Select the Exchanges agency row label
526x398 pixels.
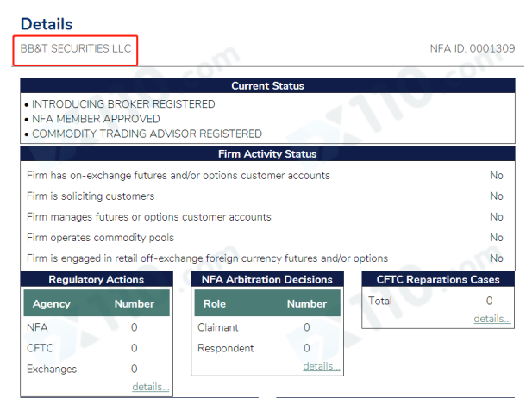pyautogui.click(x=52, y=369)
